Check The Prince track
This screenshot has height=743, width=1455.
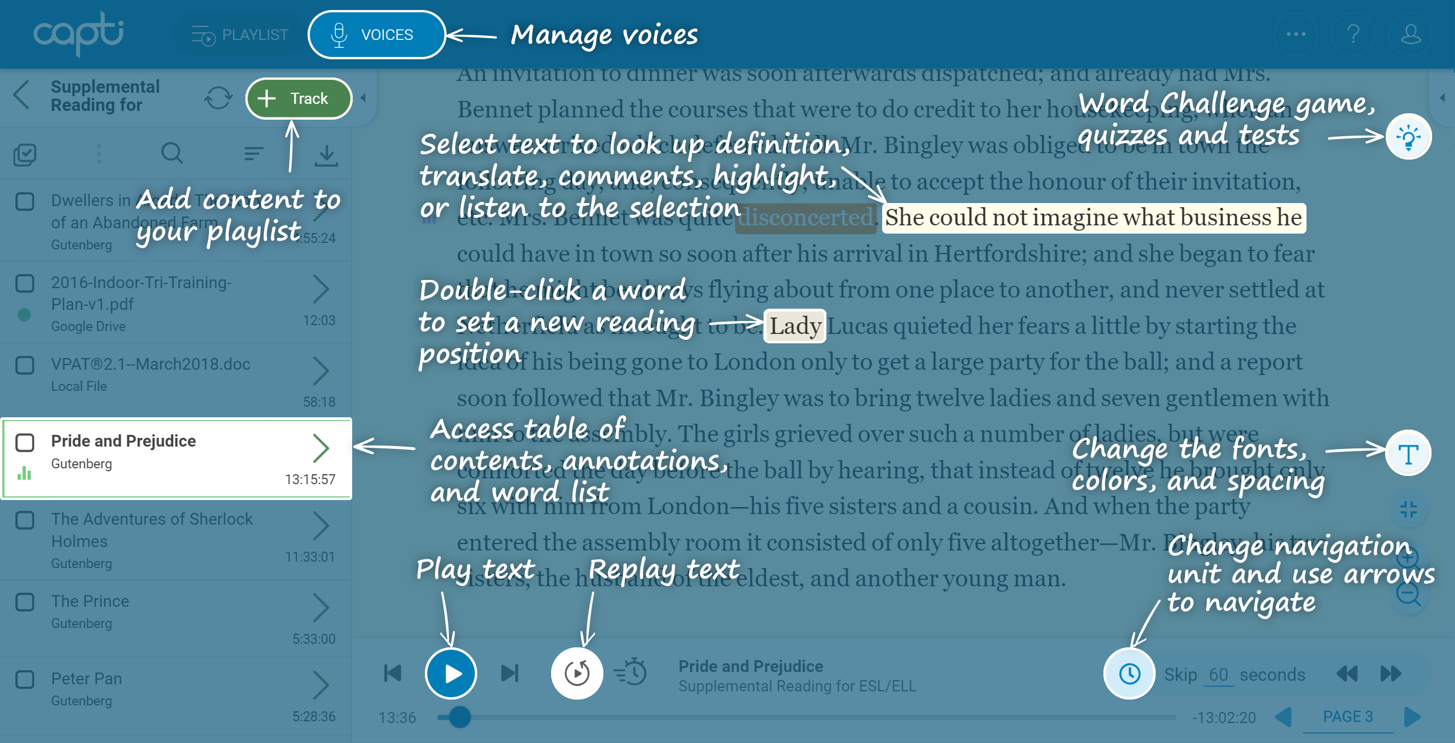pyautogui.click(x=25, y=602)
